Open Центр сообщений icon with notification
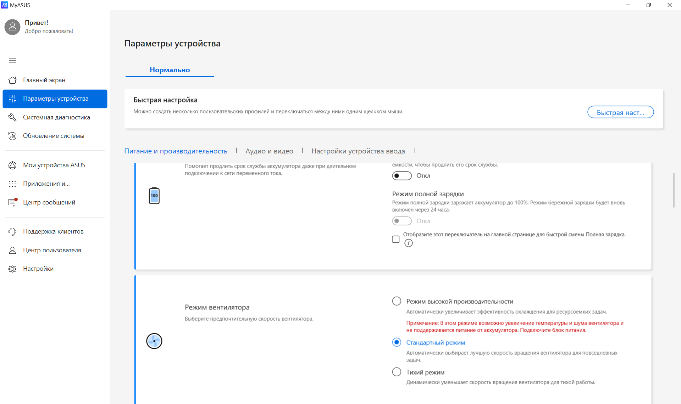This screenshot has height=404, width=681. [x=13, y=202]
